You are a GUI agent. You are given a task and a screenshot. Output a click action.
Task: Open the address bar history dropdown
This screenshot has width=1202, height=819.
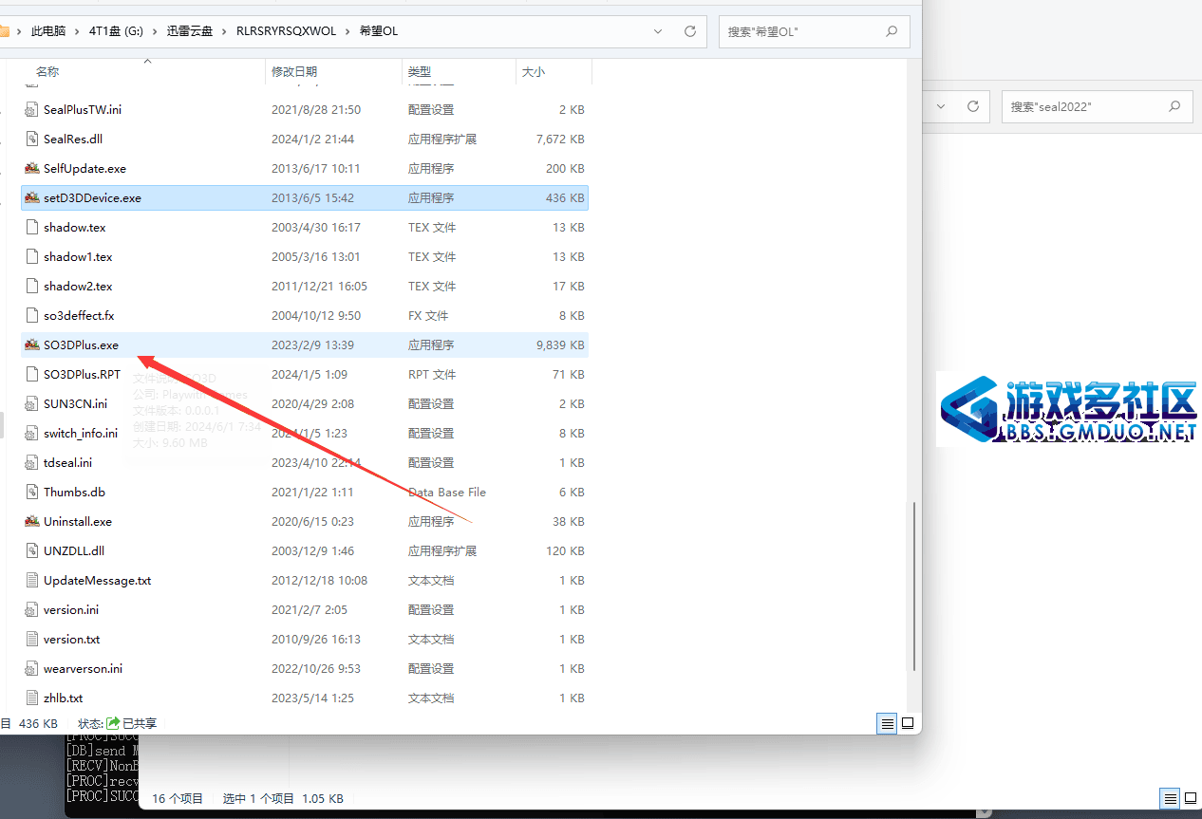[659, 30]
